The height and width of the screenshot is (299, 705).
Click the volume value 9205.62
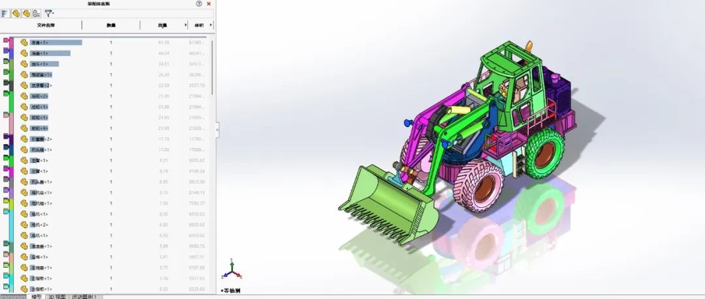pos(197,160)
